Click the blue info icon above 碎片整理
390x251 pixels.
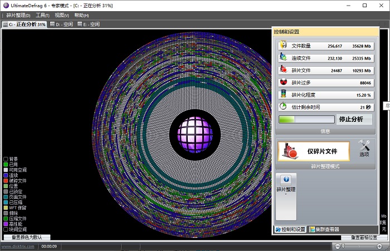click(x=286, y=179)
